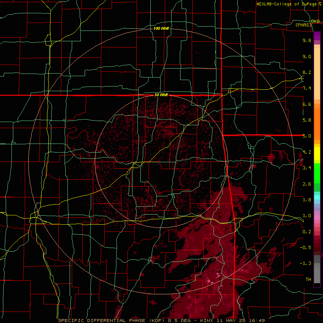This screenshot has width=323, height=323.
Task: Click the -1.3 value on the color scale
Action: [x=305, y=263]
